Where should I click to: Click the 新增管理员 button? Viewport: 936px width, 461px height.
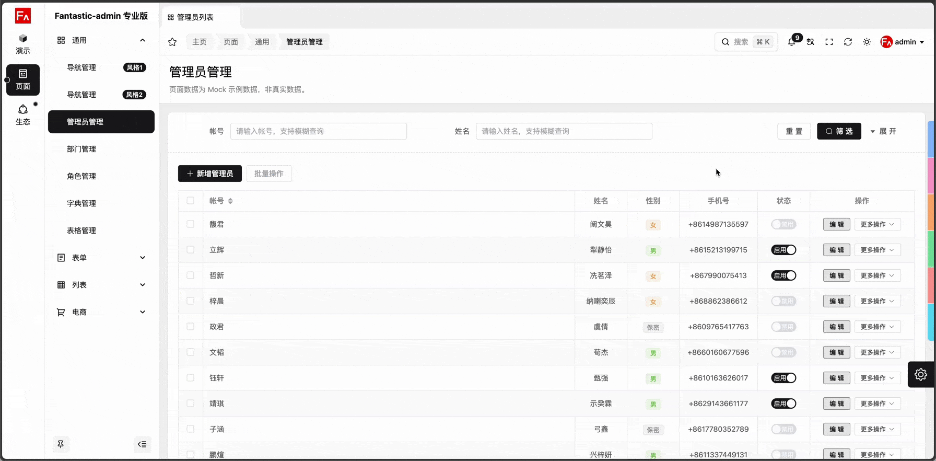coord(210,174)
